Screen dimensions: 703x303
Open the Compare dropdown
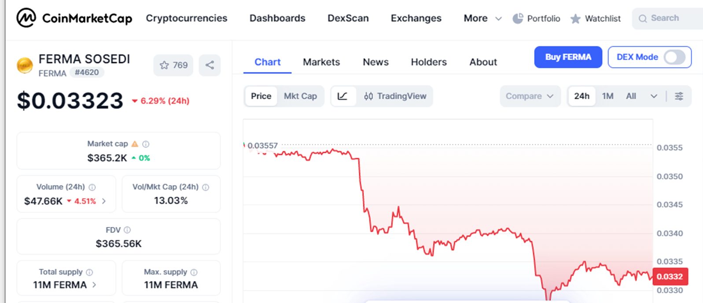[x=530, y=96]
